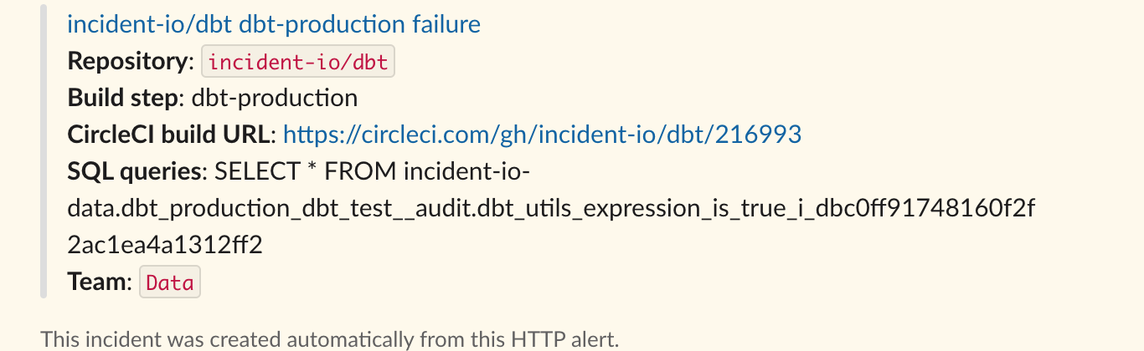The width and height of the screenshot is (1144, 351).
Task: Click the "This incident was created" footer text
Action: pos(157,339)
